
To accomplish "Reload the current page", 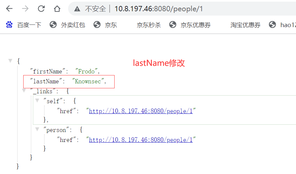I will pyautogui.click(x=41, y=9).
